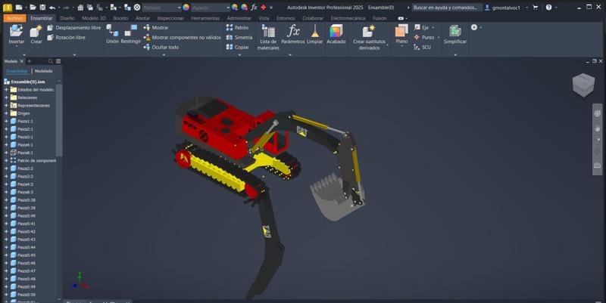This screenshot has height=303, width=606.
Task: Click Desplazamiento libre
Action: point(73,28)
